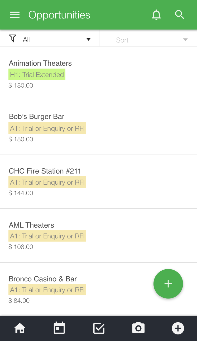197x341 pixels.
Task: Open the Animation Theaters opportunity
Action: [40, 63]
